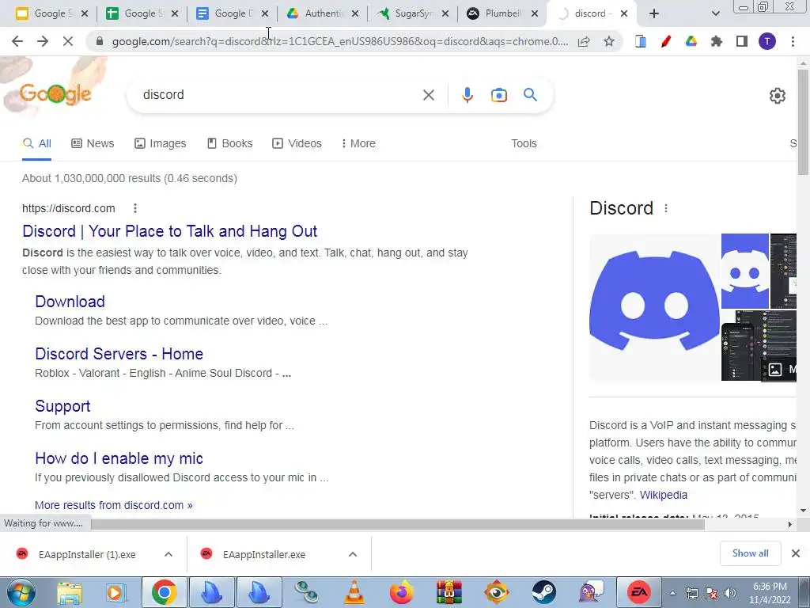Switch to the Videos results tab
810x608 pixels.
(x=297, y=143)
